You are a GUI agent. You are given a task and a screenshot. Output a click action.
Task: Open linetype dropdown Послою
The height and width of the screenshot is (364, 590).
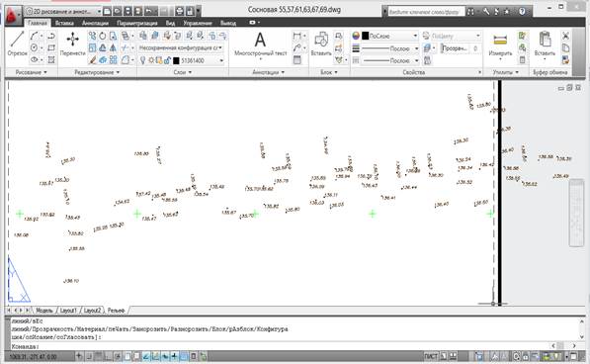coord(390,60)
